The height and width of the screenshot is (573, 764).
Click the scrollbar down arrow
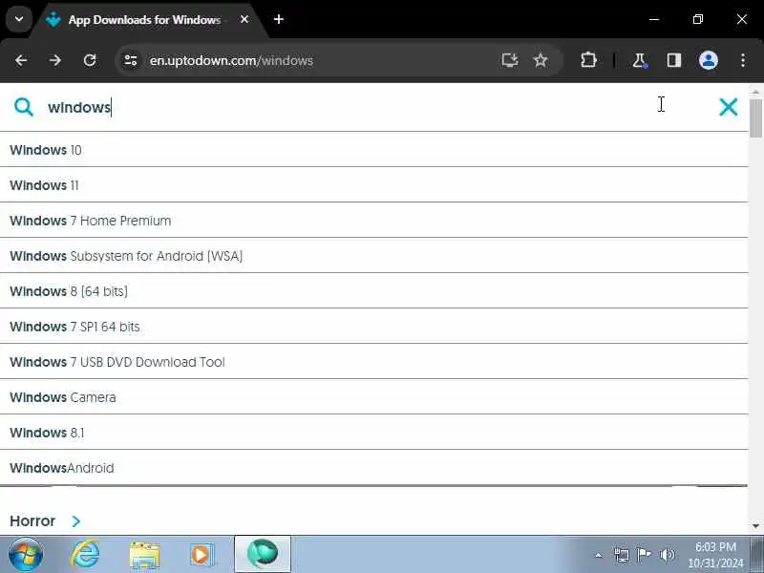tap(755, 526)
